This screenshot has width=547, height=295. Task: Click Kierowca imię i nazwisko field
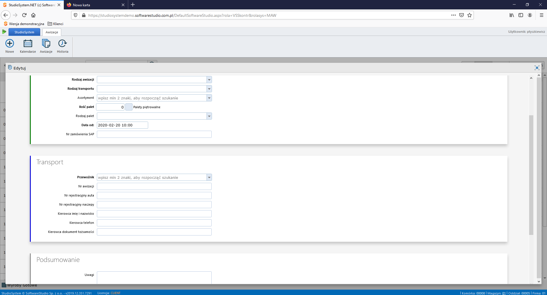[x=154, y=214]
